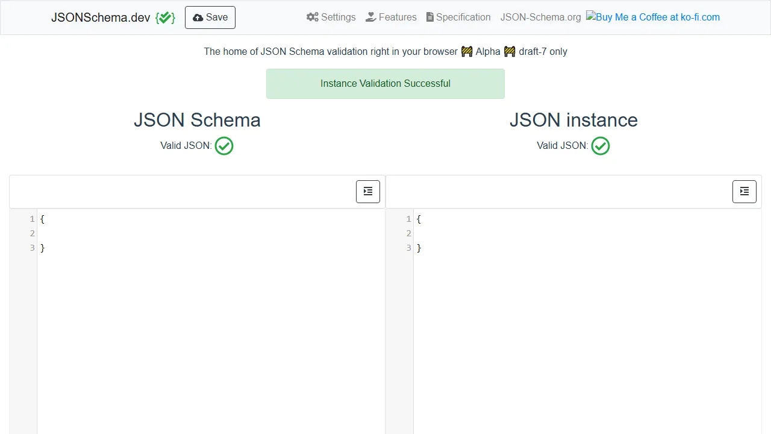Image resolution: width=771 pixels, height=434 pixels.
Task: Click the construction emoji next to Alpha
Action: 466,52
